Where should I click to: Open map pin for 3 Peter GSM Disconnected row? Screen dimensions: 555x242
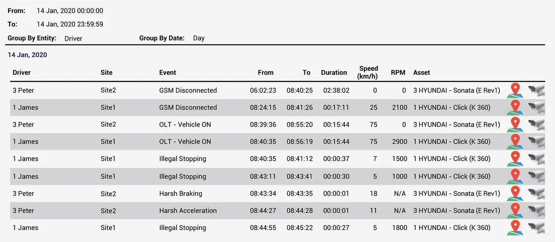click(x=515, y=90)
